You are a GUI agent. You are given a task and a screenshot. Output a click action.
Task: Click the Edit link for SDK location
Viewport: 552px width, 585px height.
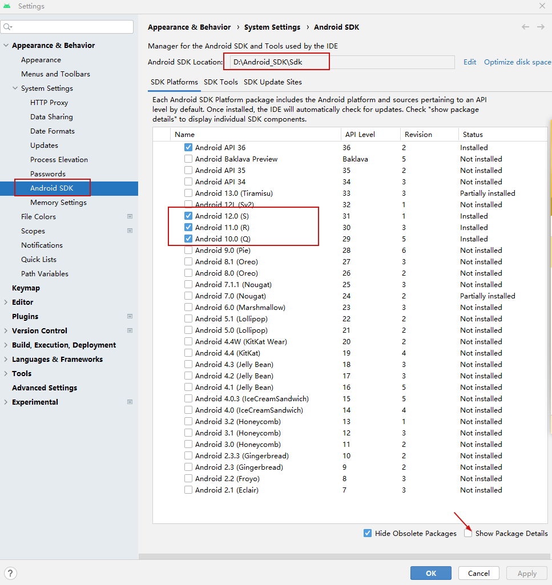pyautogui.click(x=470, y=62)
